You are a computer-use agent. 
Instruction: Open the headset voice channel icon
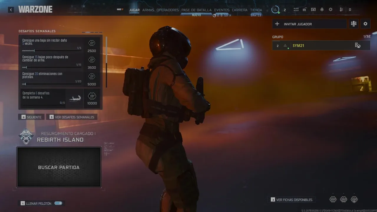[313, 10]
